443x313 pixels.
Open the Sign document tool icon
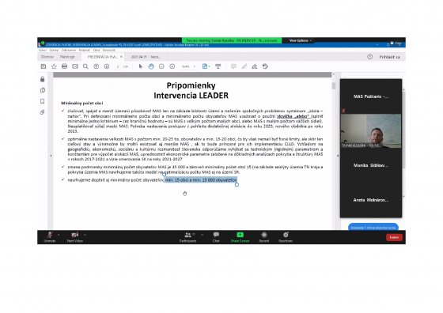tap(255, 66)
